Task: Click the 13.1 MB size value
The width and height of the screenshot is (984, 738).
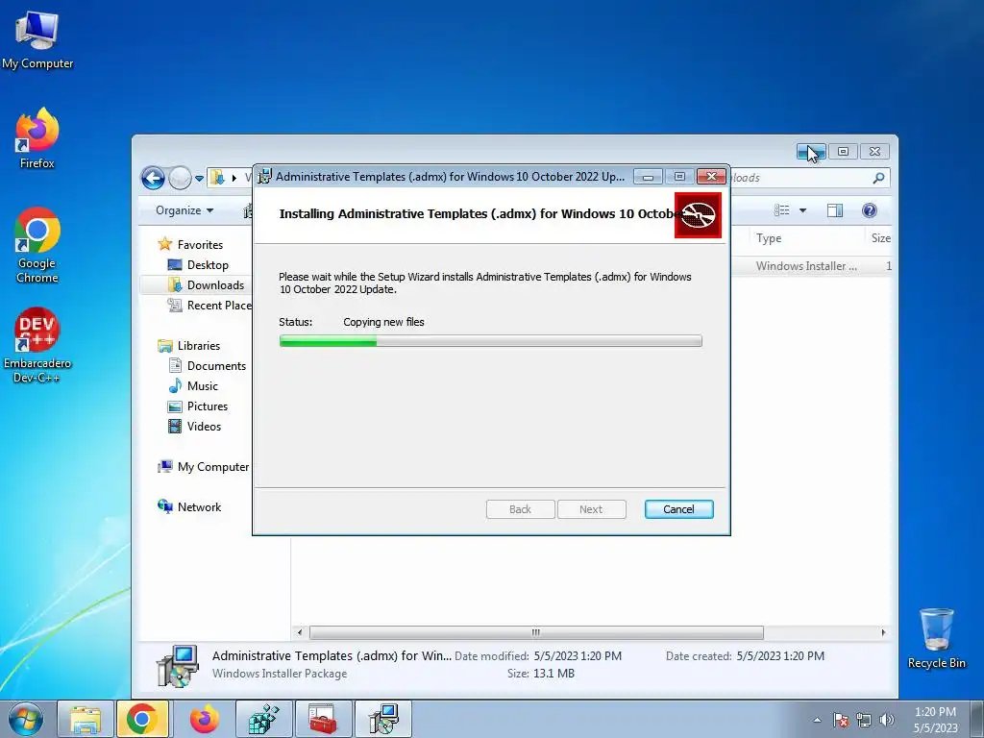Action: point(553,674)
